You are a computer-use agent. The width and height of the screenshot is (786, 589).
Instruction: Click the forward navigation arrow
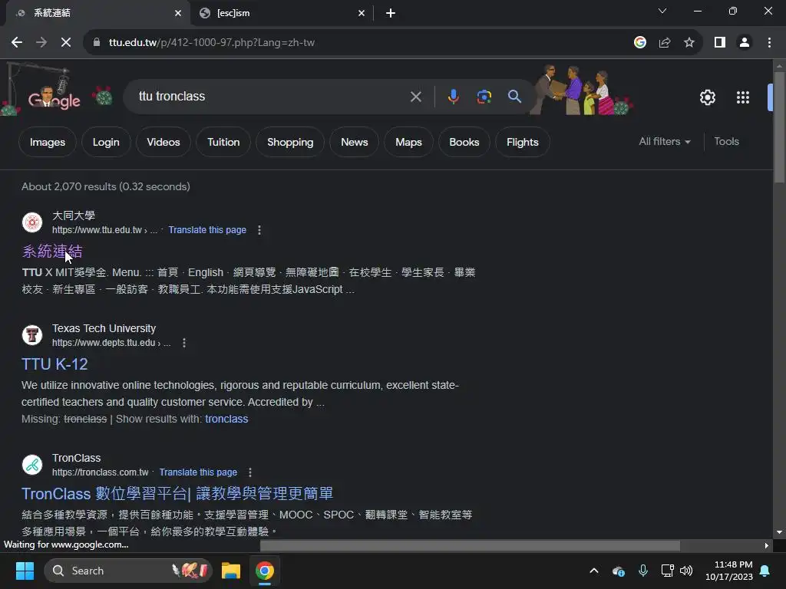click(x=41, y=43)
